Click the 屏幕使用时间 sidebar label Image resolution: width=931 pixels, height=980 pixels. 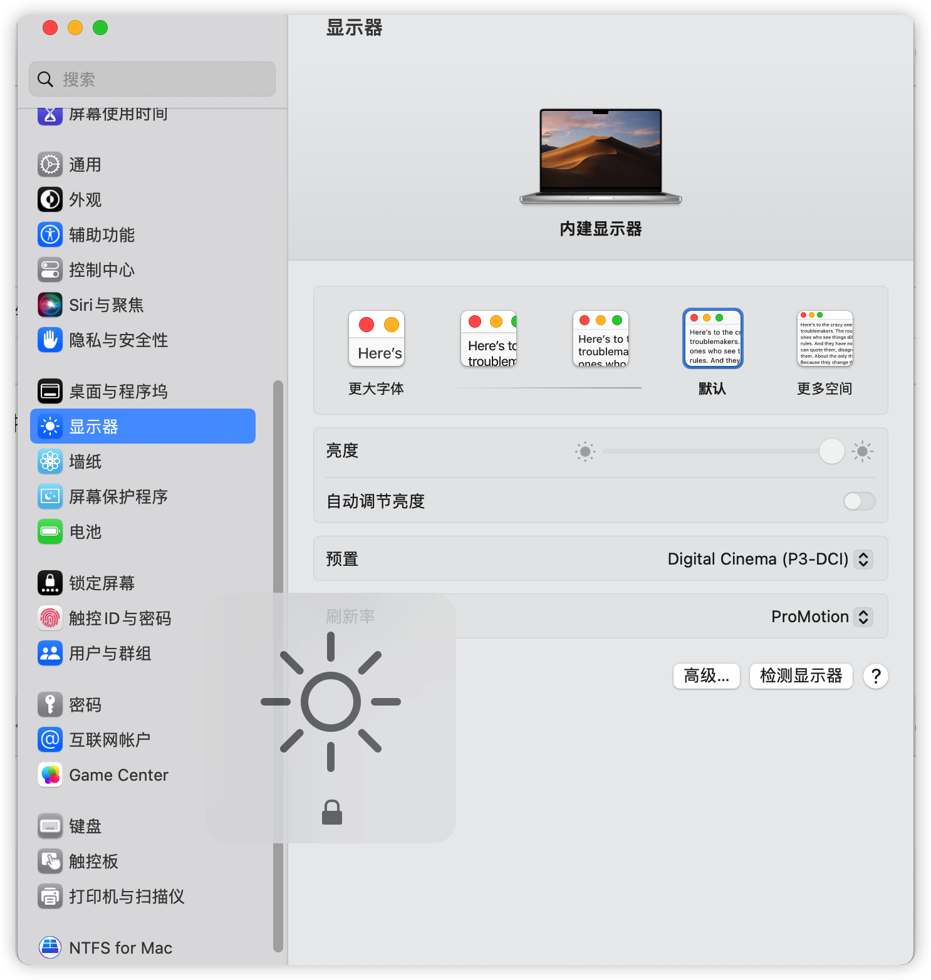[118, 115]
